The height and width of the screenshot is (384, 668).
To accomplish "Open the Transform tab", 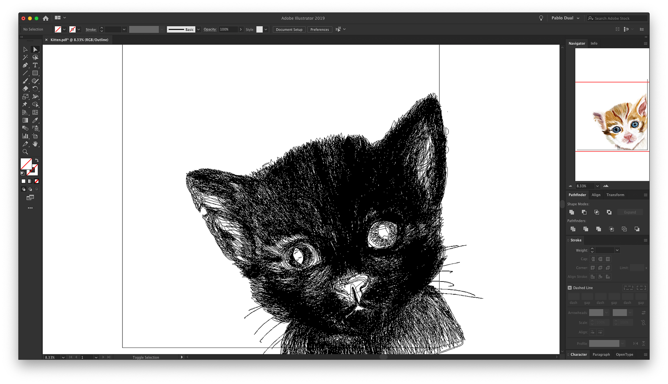I will point(615,195).
